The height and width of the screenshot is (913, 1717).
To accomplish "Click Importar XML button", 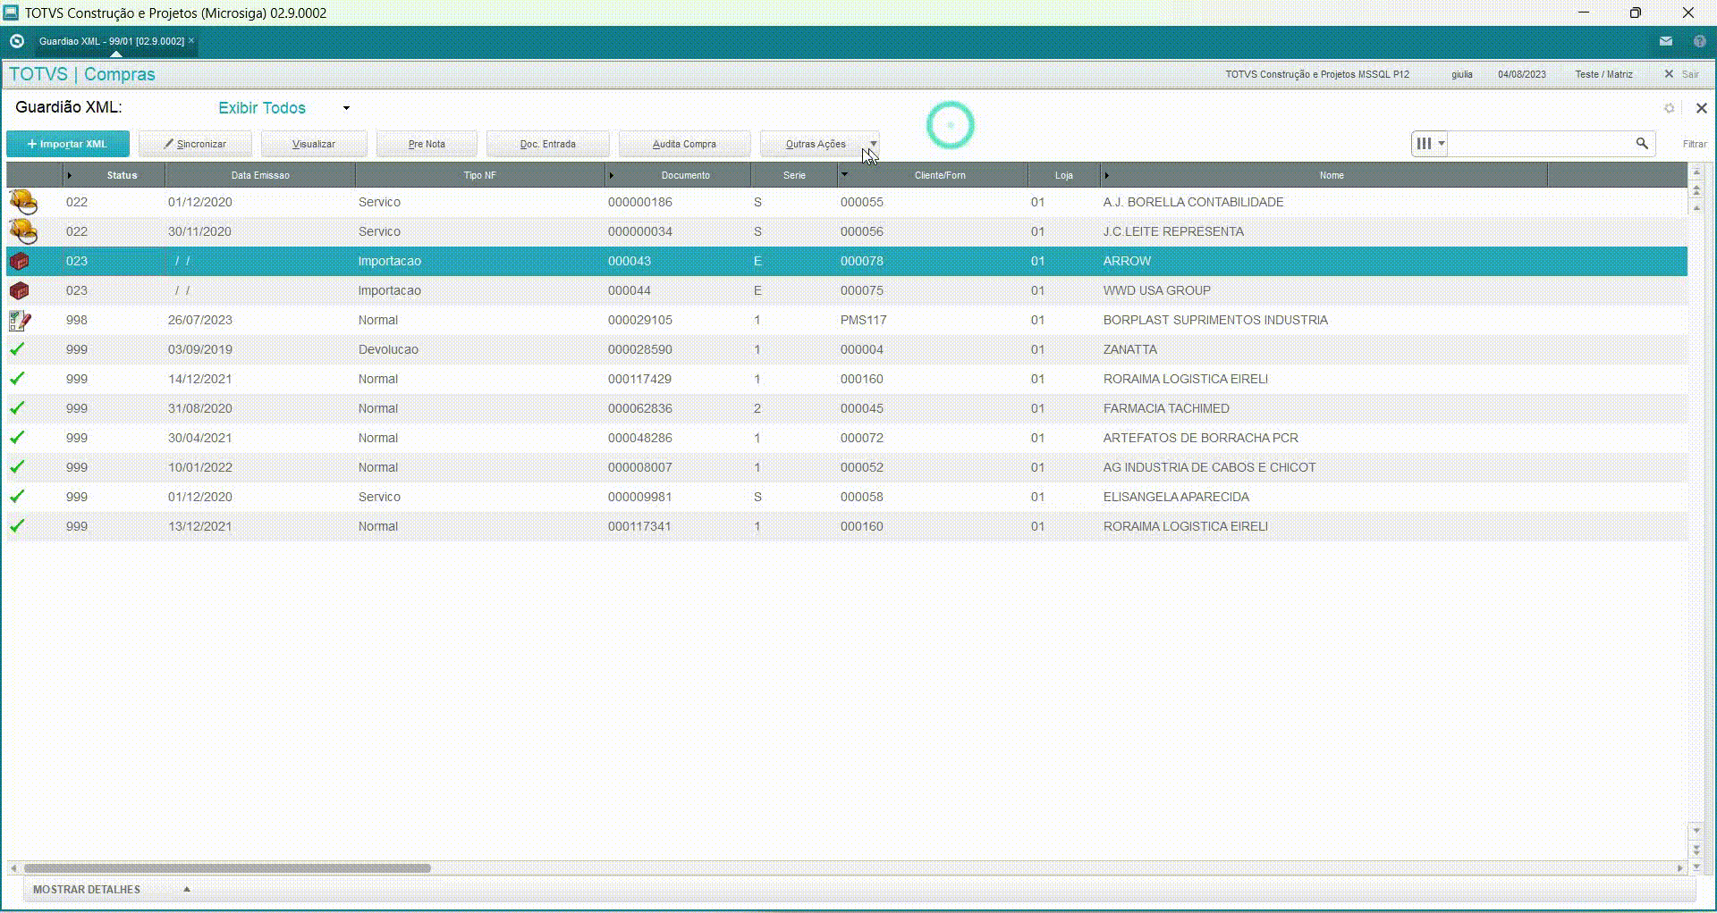I will (x=68, y=144).
